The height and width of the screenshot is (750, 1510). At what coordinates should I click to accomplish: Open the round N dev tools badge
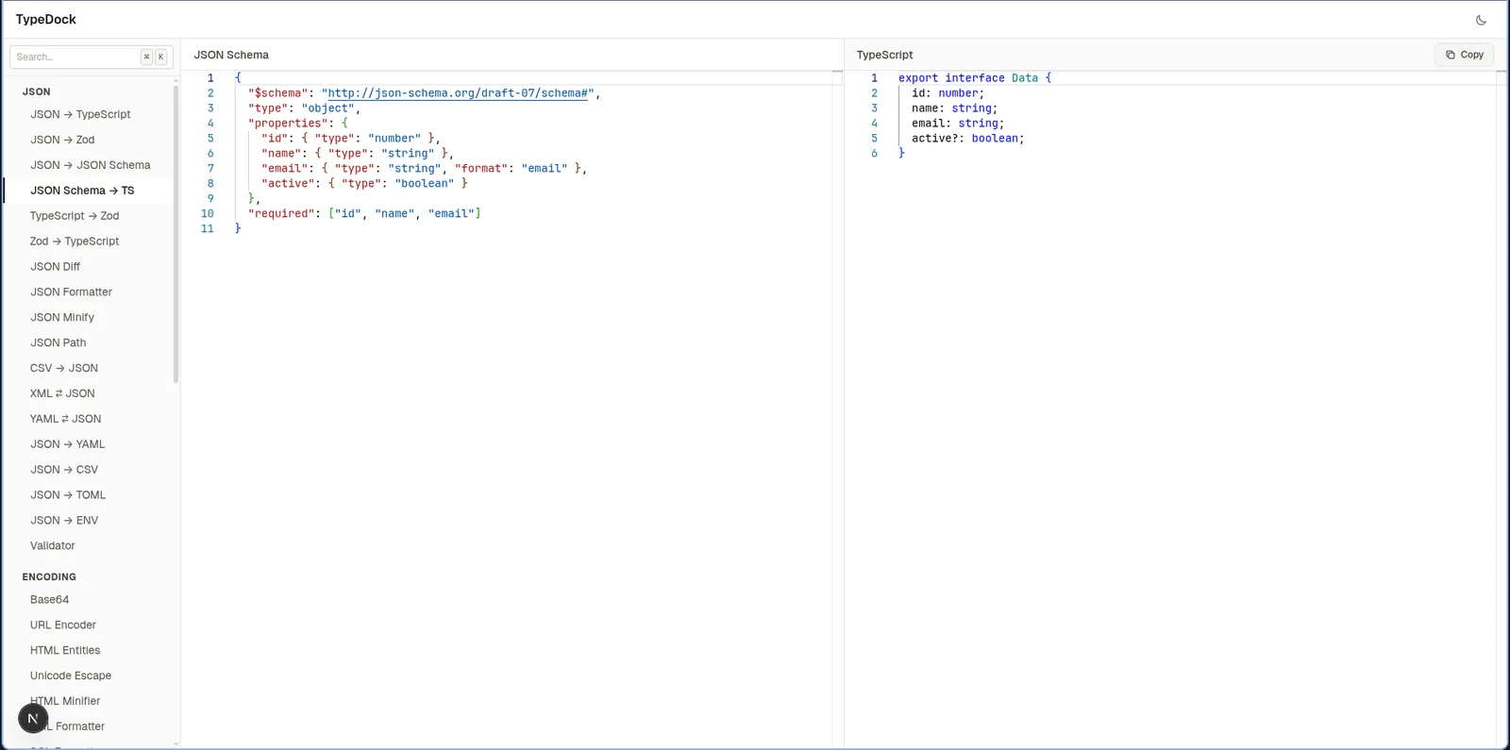33,719
